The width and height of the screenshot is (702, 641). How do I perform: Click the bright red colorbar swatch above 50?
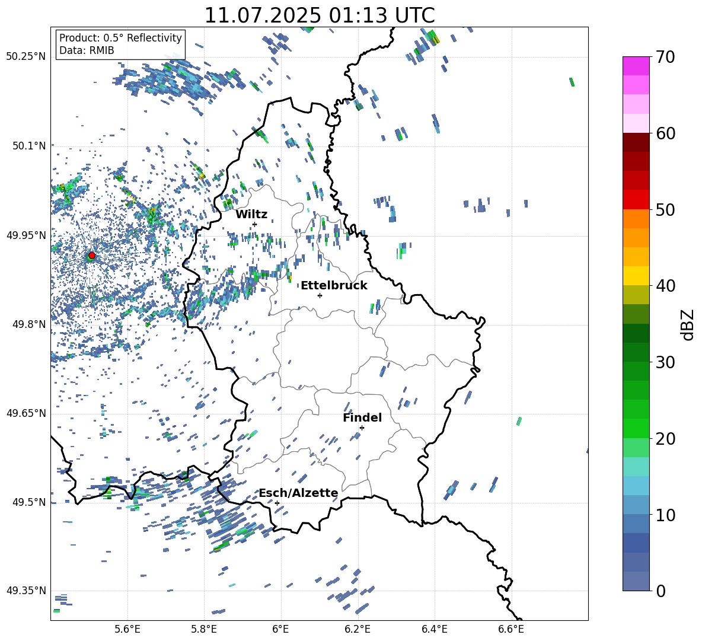pyautogui.click(x=636, y=200)
